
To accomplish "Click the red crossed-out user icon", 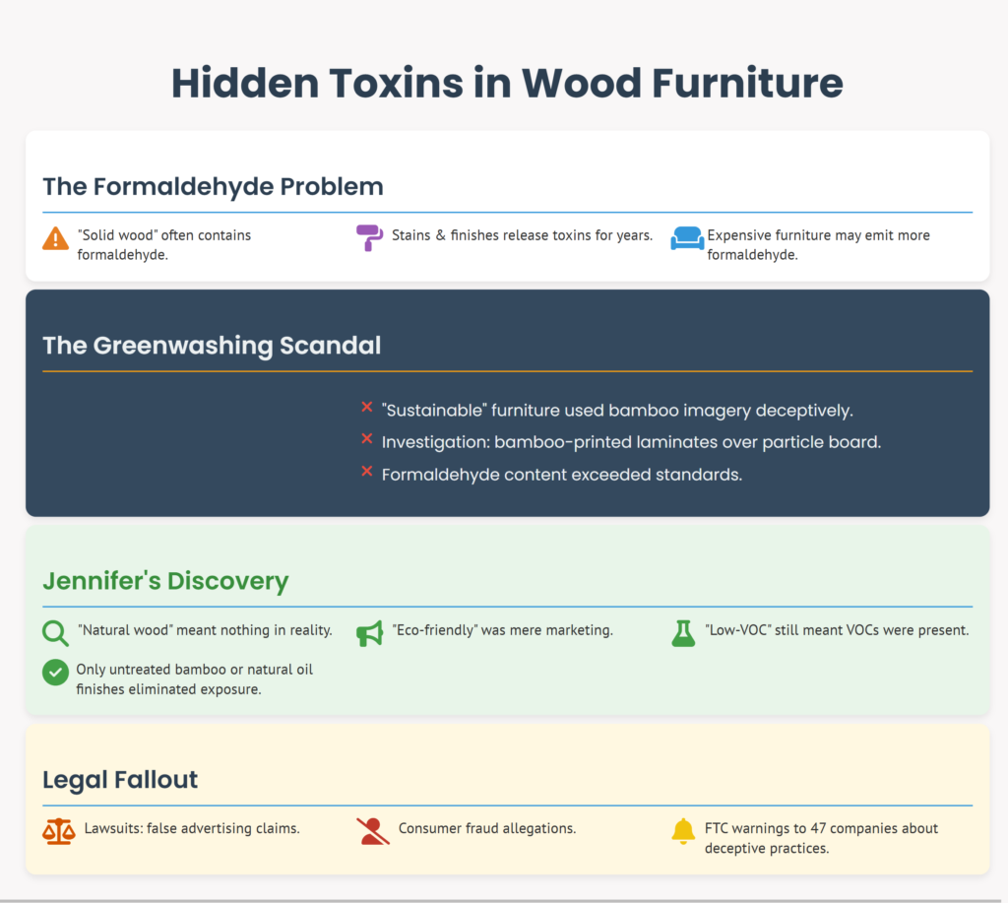I will coord(372,831).
